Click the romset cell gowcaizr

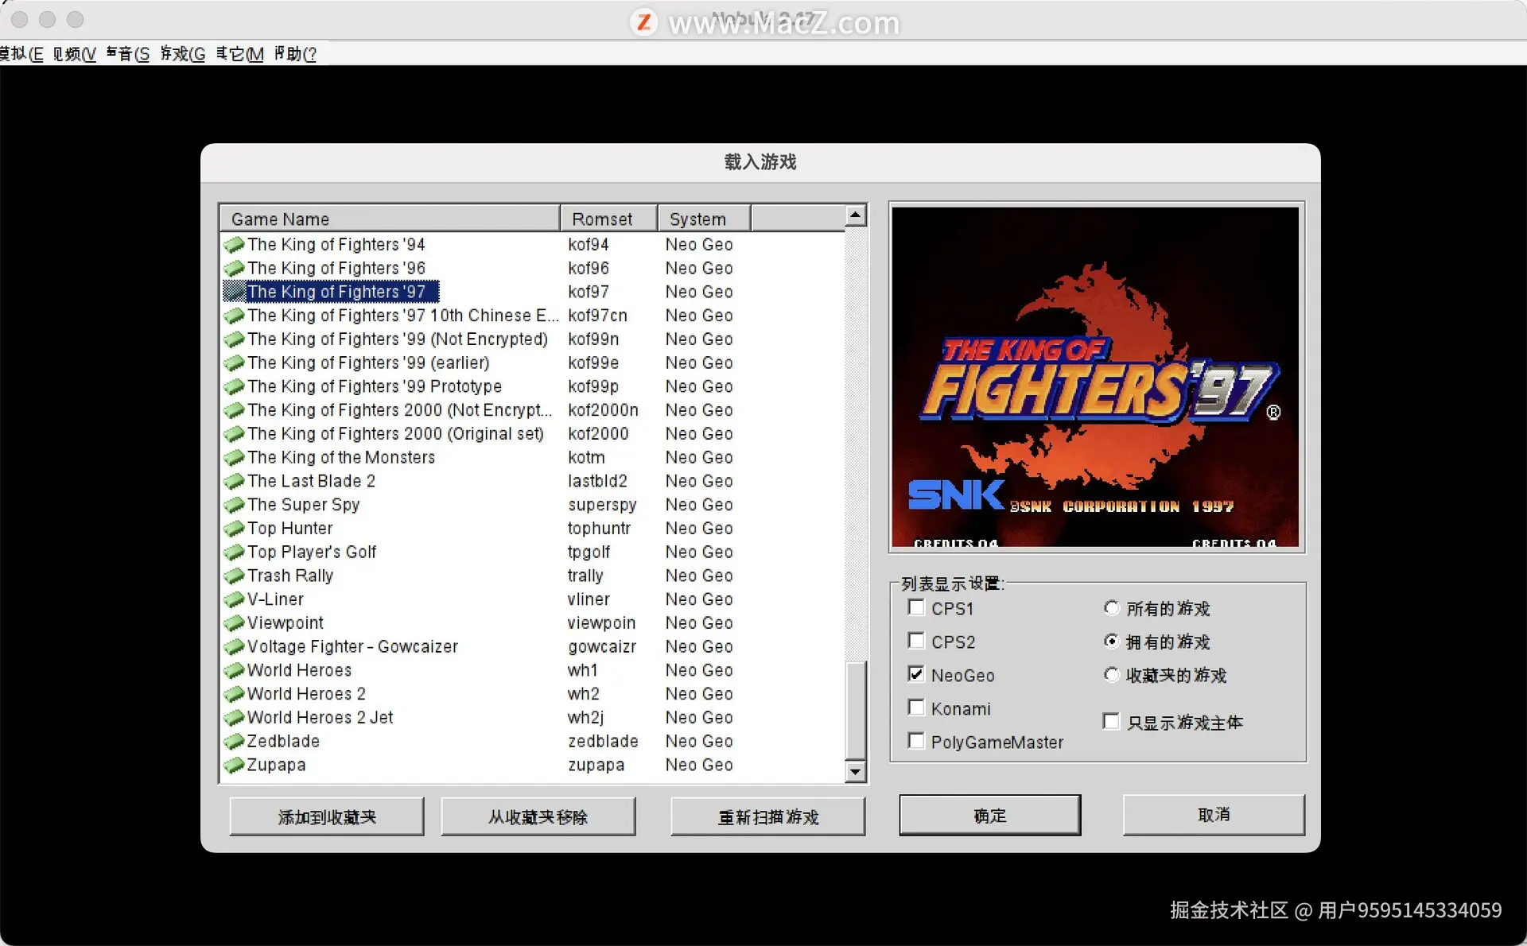pyautogui.click(x=602, y=647)
